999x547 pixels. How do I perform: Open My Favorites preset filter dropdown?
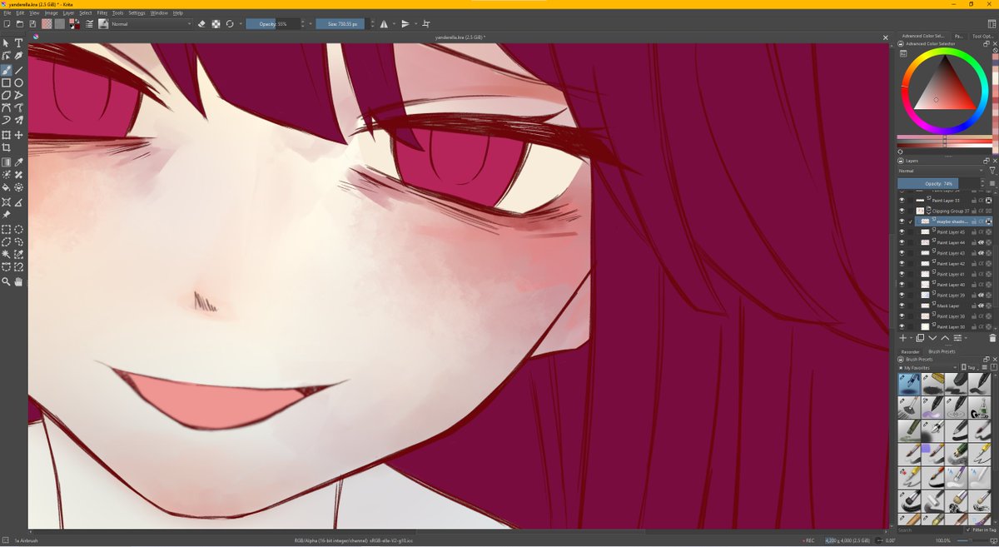click(927, 367)
